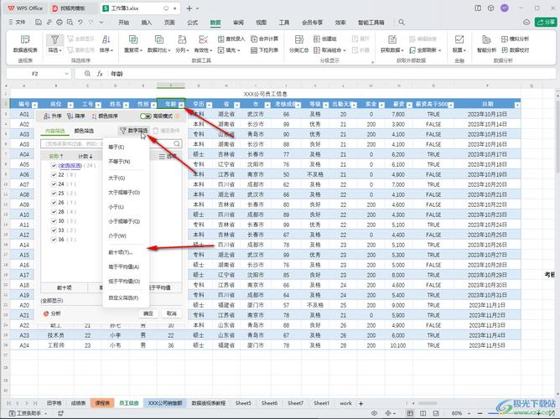Uncheck the value 33 checkbox
Image resolution: width=560 pixels, height=419 pixels.
pos(54,230)
